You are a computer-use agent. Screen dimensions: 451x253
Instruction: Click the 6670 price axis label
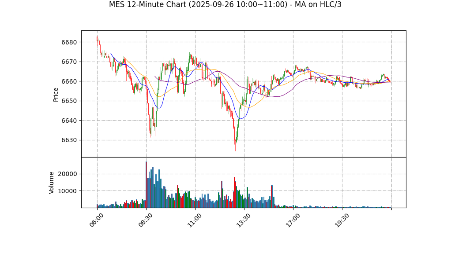coord(69,62)
